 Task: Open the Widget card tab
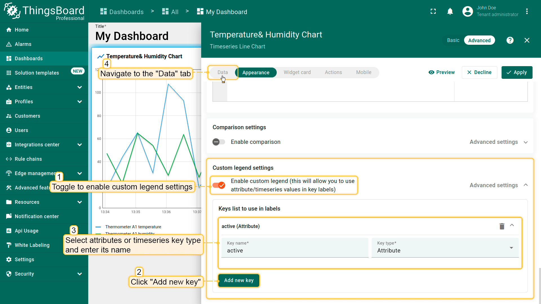click(297, 72)
